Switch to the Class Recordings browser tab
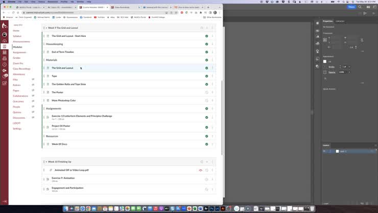The width and height of the screenshot is (378, 213). tap(125, 7)
